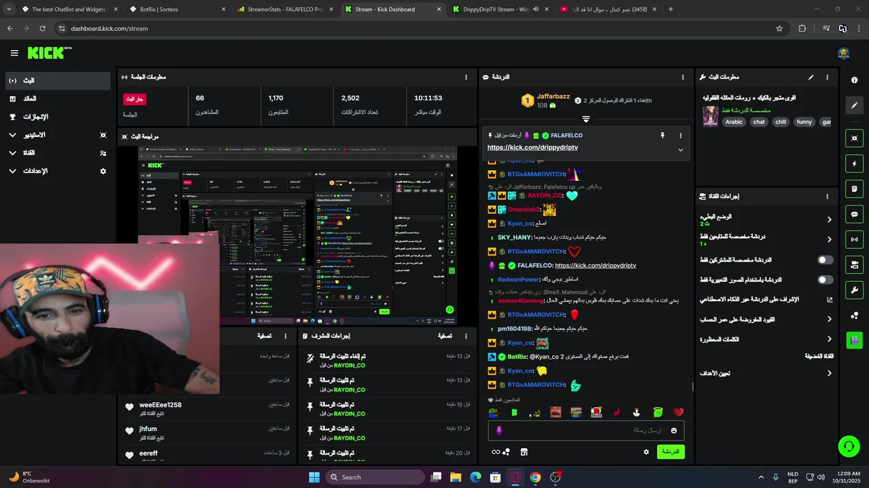Viewport: 869px width, 488px height.
Task: Open Windows taskbar Search box
Action: pyautogui.click(x=375, y=477)
